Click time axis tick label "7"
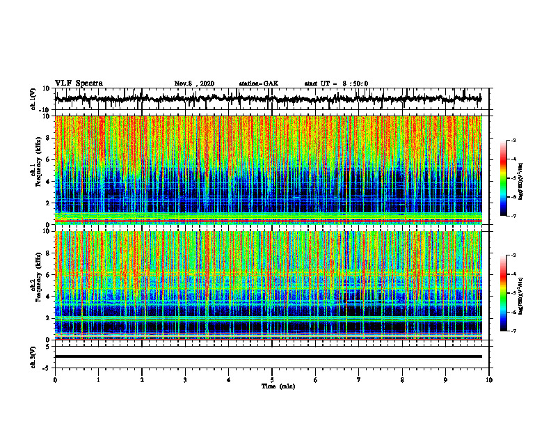The height and width of the screenshot is (426, 551). (x=359, y=380)
